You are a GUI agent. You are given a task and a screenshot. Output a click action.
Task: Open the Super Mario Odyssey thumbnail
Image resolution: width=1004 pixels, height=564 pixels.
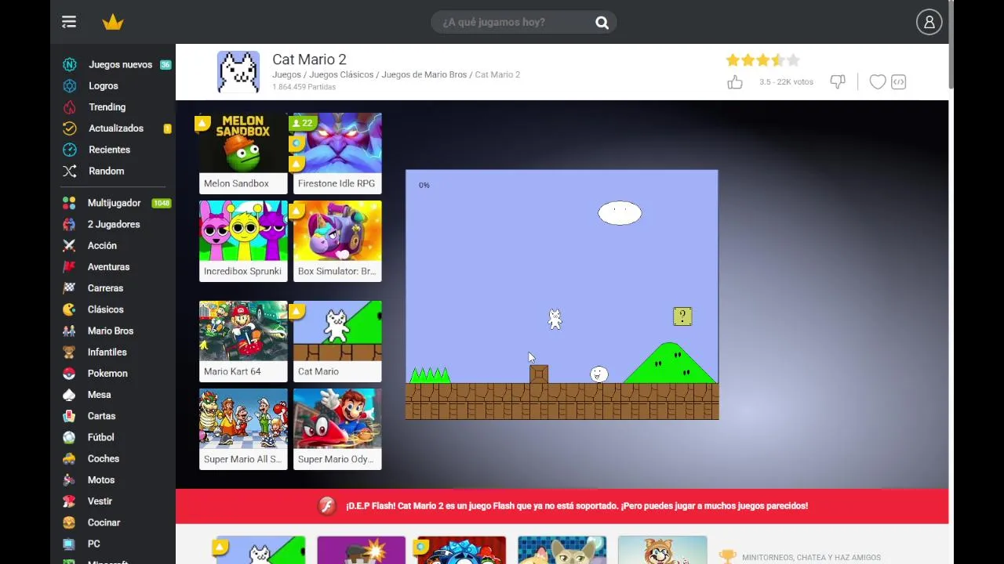[337, 429]
